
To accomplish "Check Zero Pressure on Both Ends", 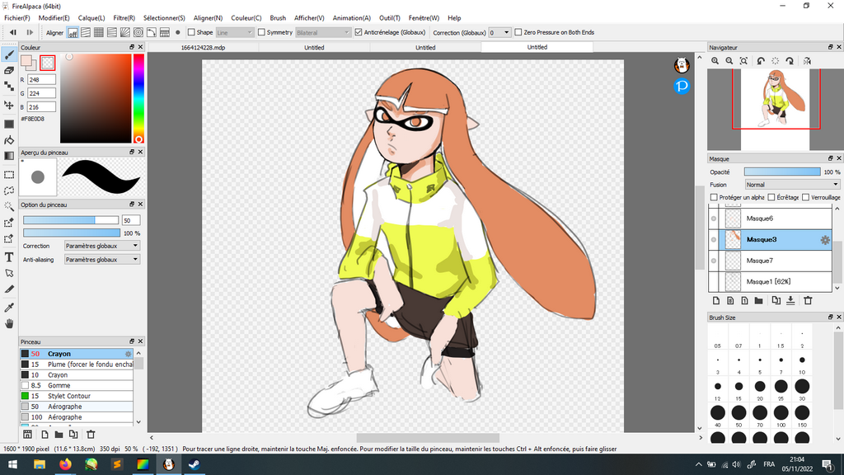I will [518, 32].
